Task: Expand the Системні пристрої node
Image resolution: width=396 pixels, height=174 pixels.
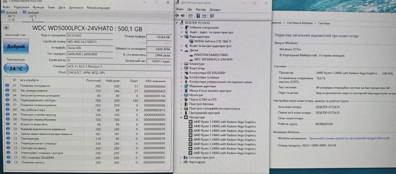Action: pyautogui.click(x=182, y=157)
